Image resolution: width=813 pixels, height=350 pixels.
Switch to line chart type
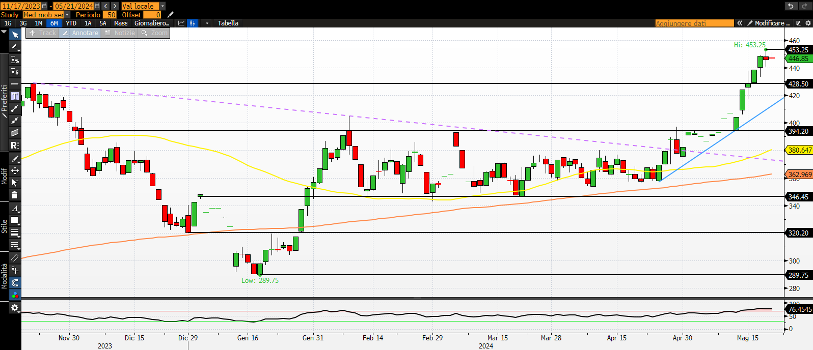point(181,23)
